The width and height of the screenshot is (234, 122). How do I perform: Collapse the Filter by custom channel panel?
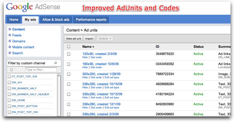tap(56, 63)
